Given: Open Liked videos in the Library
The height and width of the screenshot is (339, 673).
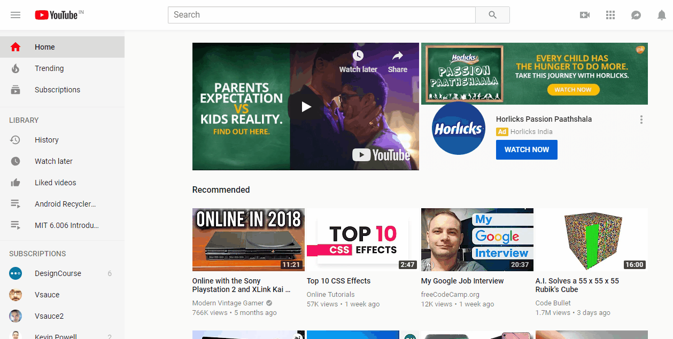Looking at the screenshot, I should tap(62, 183).
